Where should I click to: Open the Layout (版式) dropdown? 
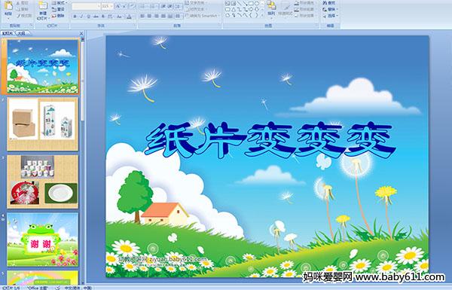pyautogui.click(x=60, y=3)
